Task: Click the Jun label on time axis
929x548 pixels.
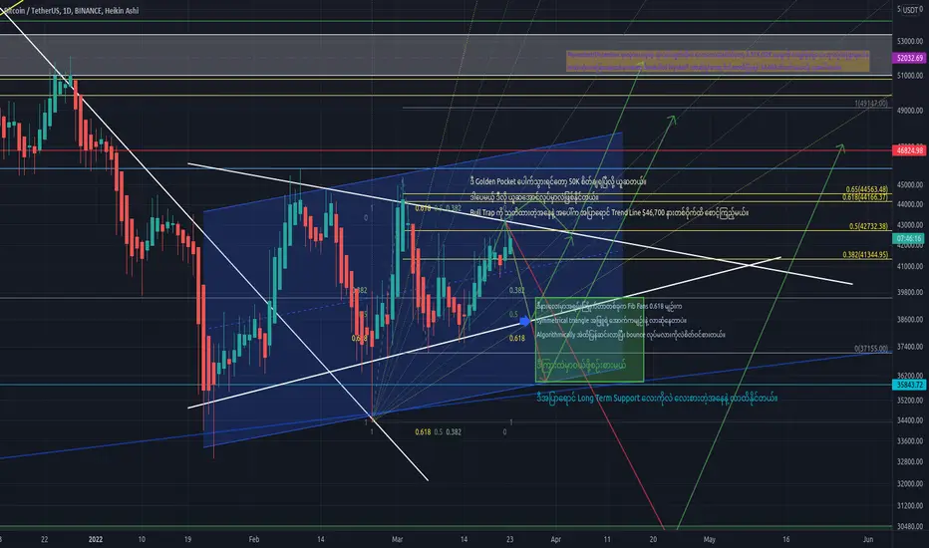Action: [x=868, y=540]
